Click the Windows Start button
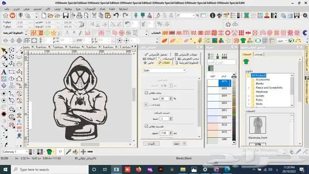This screenshot has height=174, width=309. (5, 169)
